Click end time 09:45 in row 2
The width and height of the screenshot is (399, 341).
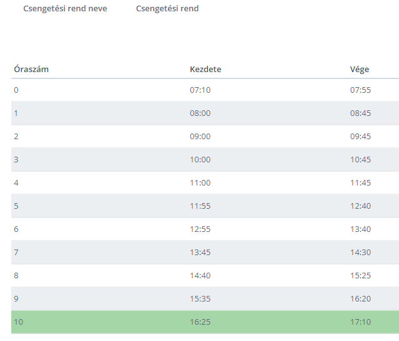point(361,136)
